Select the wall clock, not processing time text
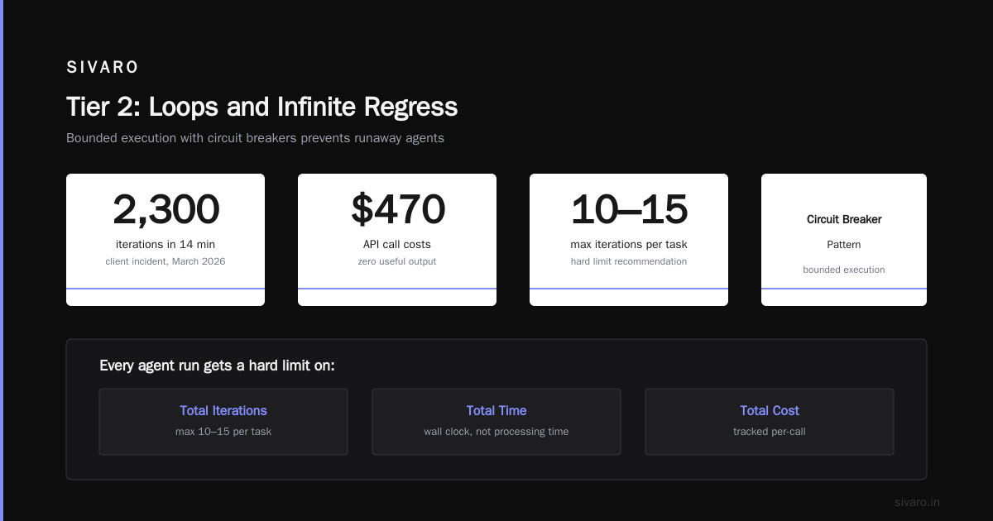Screen dimensions: 993x521 click(x=496, y=432)
